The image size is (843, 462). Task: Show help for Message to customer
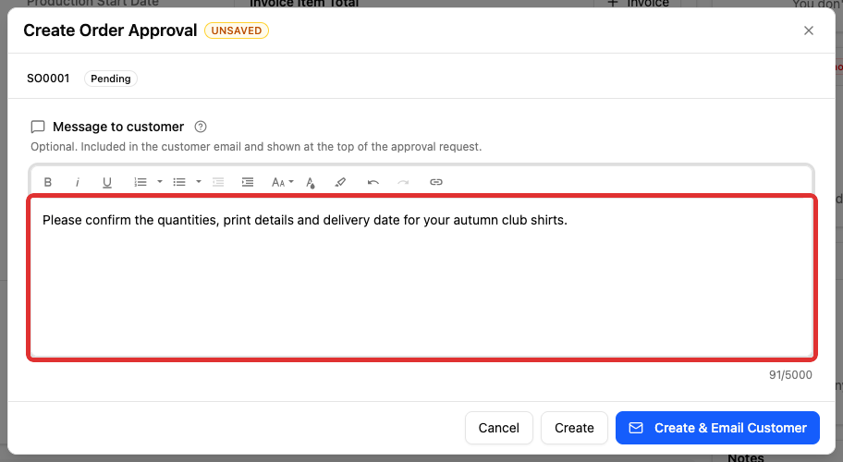coord(201,127)
